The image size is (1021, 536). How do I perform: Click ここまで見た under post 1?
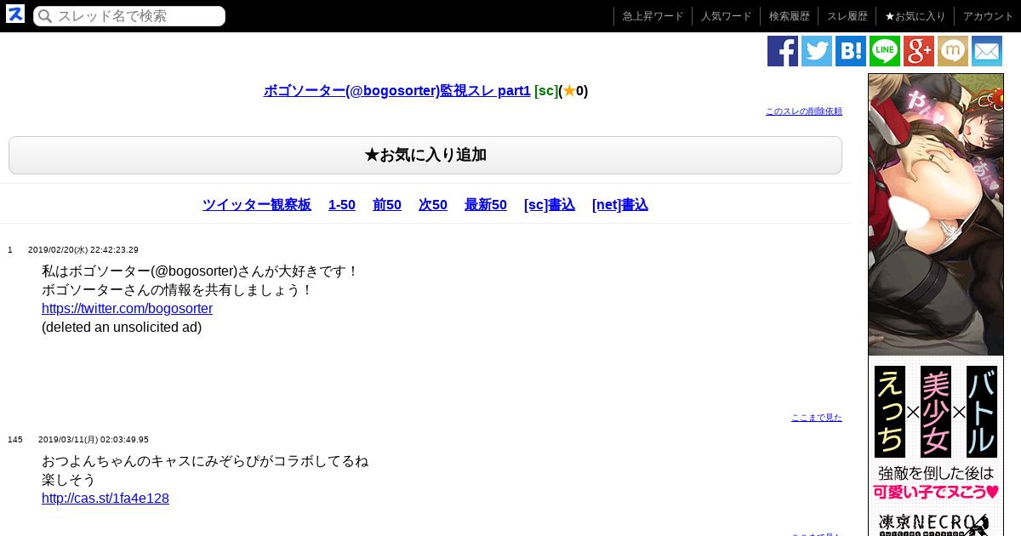[817, 418]
